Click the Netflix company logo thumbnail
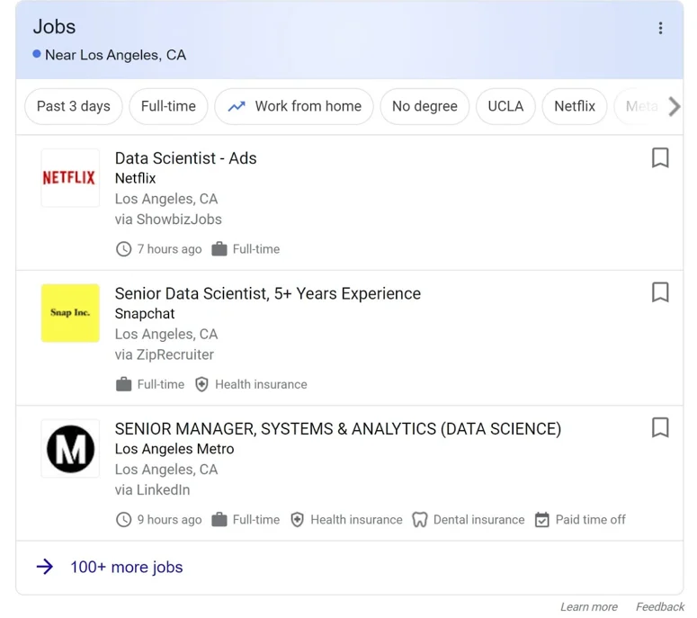Viewport: 697px width, 618px height. pyautogui.click(x=70, y=178)
